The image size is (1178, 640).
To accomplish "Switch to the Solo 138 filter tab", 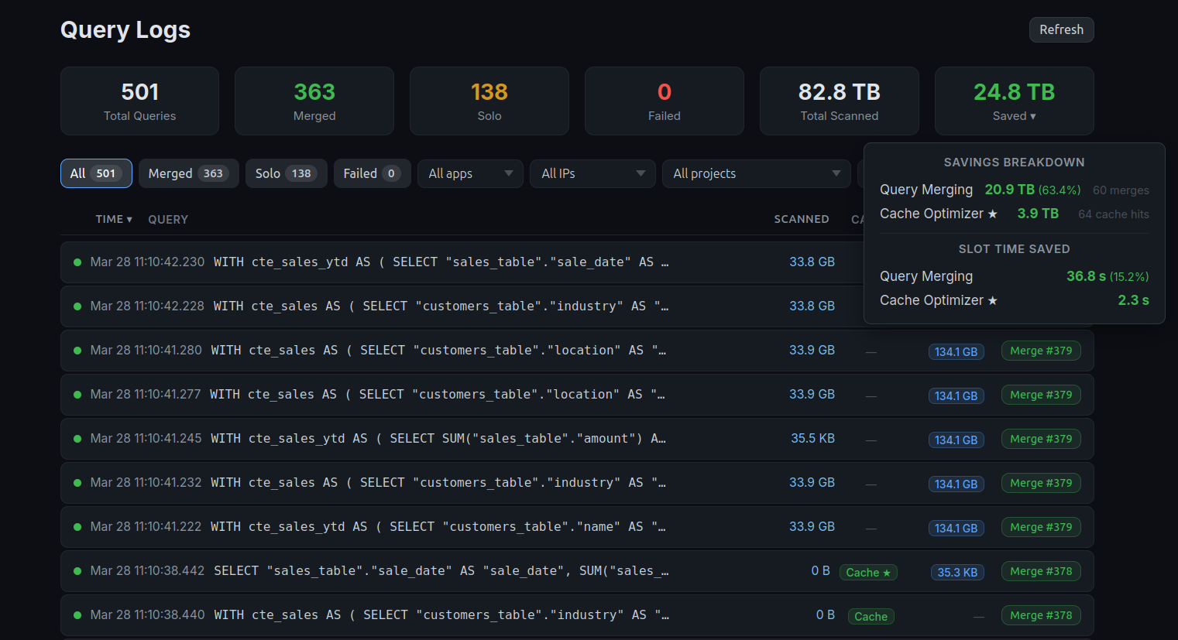I will (x=287, y=173).
